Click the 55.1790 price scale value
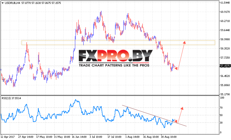The image size is (231, 140). [x=225, y=94]
